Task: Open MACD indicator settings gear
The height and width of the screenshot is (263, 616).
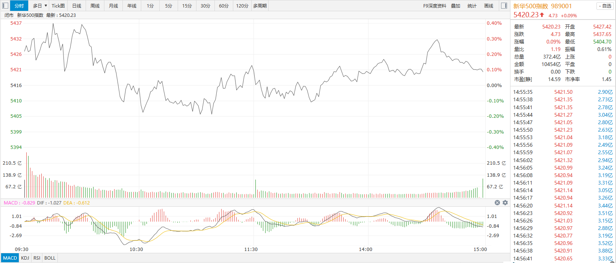Action: pyautogui.click(x=505, y=203)
